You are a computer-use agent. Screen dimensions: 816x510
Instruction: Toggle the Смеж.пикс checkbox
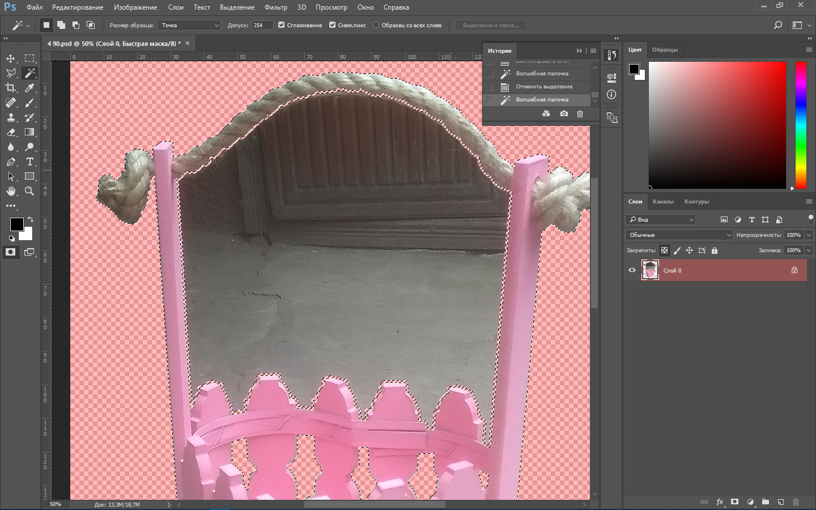(332, 25)
